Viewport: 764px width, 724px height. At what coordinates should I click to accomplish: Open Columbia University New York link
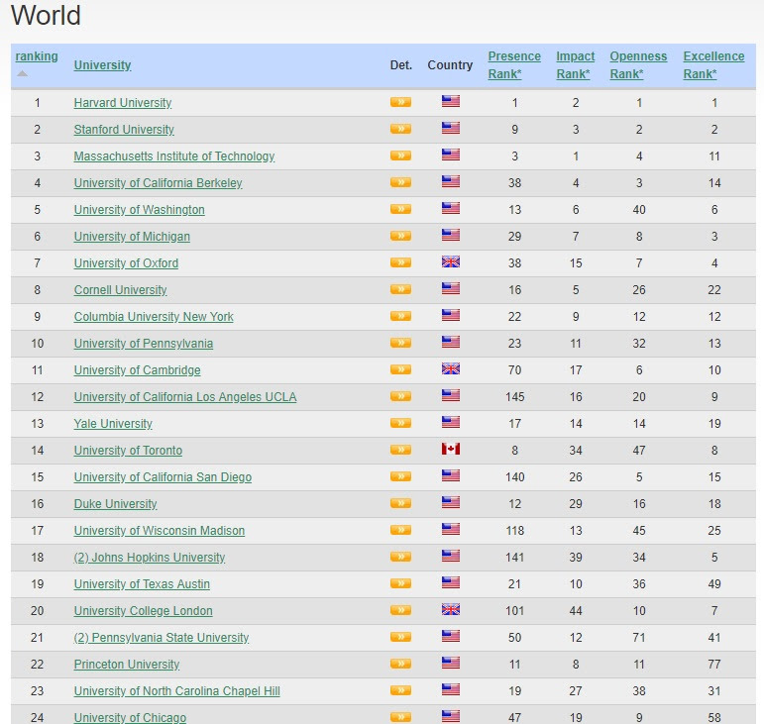tap(154, 317)
